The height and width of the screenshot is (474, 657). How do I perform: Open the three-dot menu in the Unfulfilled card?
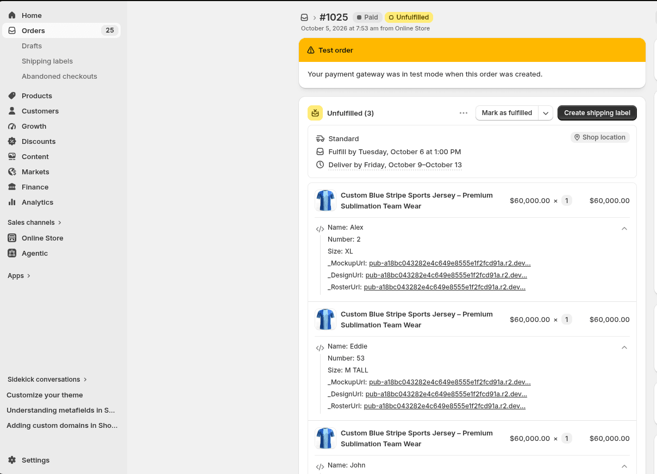tap(464, 113)
